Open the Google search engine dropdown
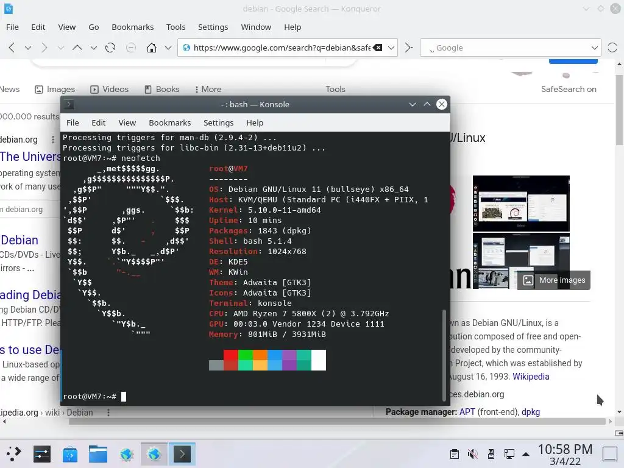The height and width of the screenshot is (468, 624). (595, 48)
